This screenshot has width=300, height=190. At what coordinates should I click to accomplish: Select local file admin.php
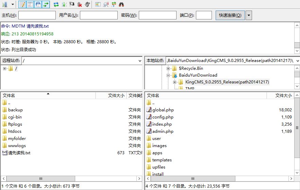point(163,131)
